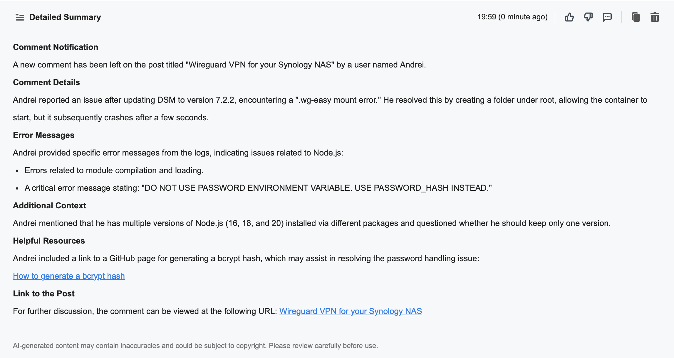
Task: Select the 'Comment Notification' heading
Action: pyautogui.click(x=56, y=47)
